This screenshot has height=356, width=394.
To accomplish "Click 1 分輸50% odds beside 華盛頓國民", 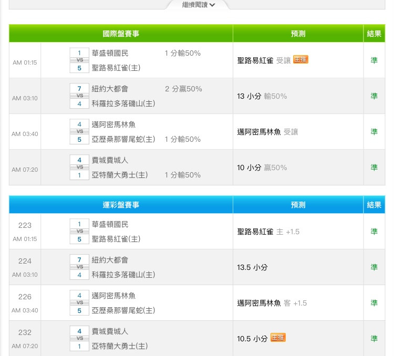I will pos(183,53).
